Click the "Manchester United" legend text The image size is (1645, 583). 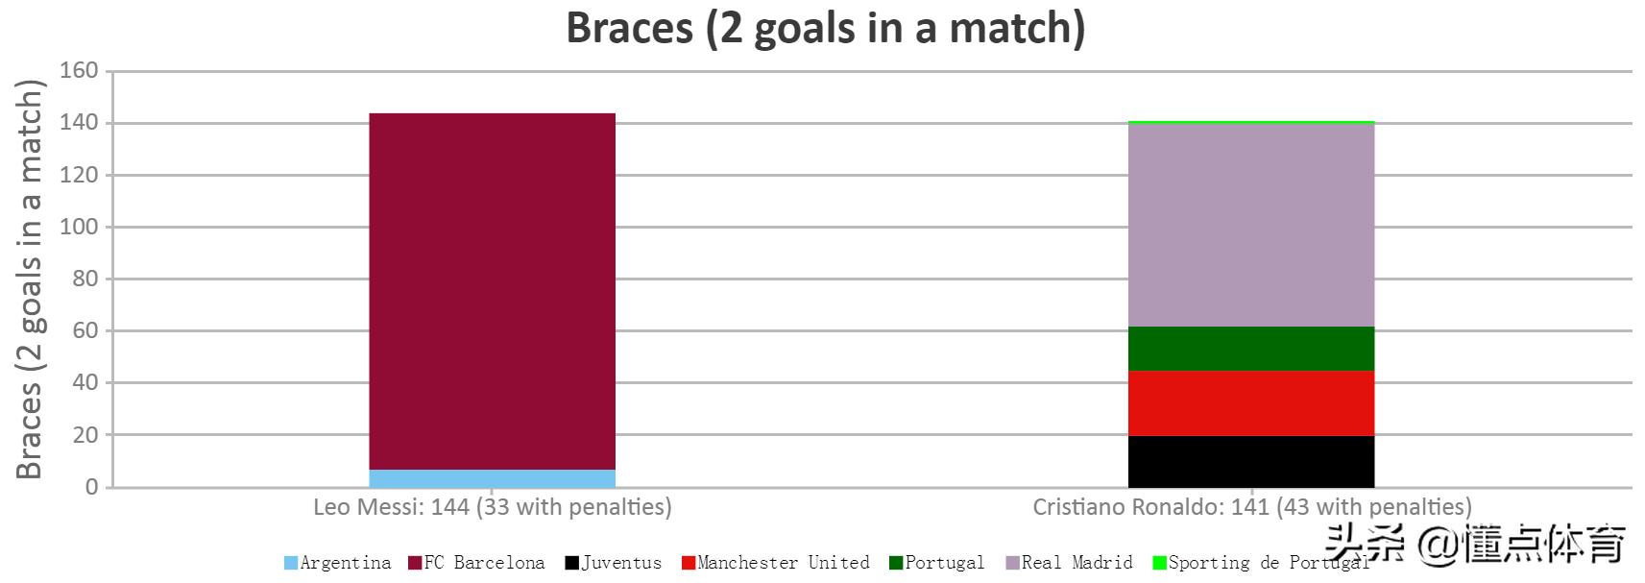783,563
